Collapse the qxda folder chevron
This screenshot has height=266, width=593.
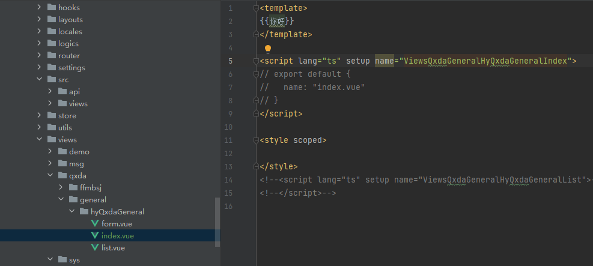pos(50,175)
